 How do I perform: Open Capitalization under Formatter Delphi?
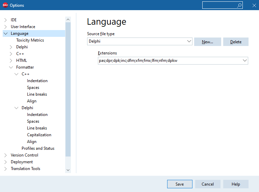39,135
